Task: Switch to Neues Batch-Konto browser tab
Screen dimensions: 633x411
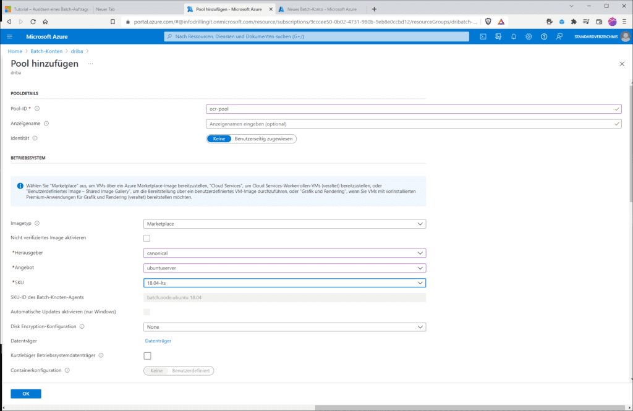Action: point(321,9)
